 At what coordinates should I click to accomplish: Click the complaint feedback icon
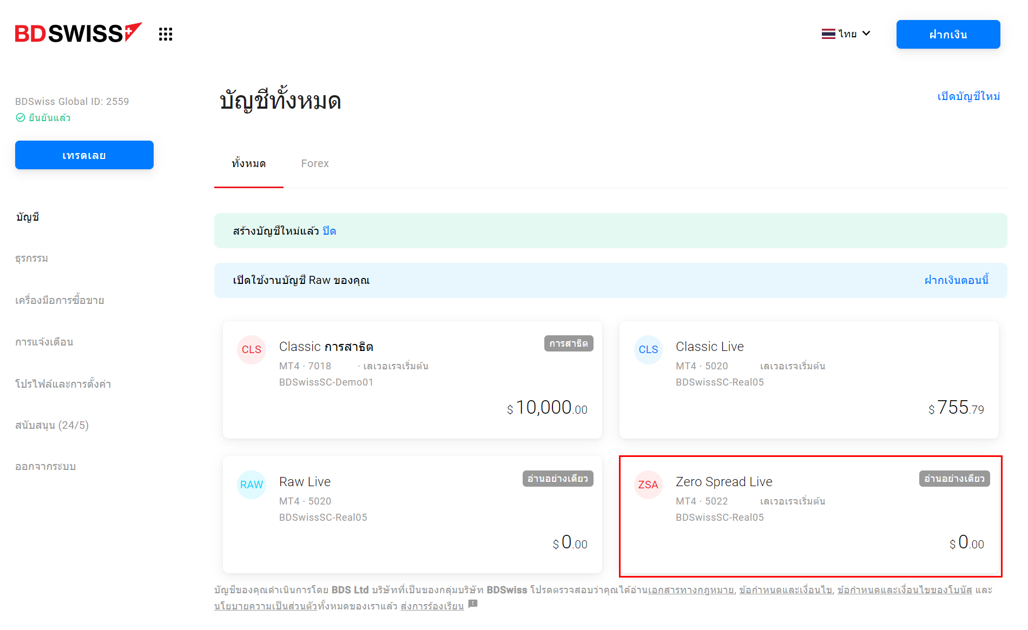(x=473, y=604)
